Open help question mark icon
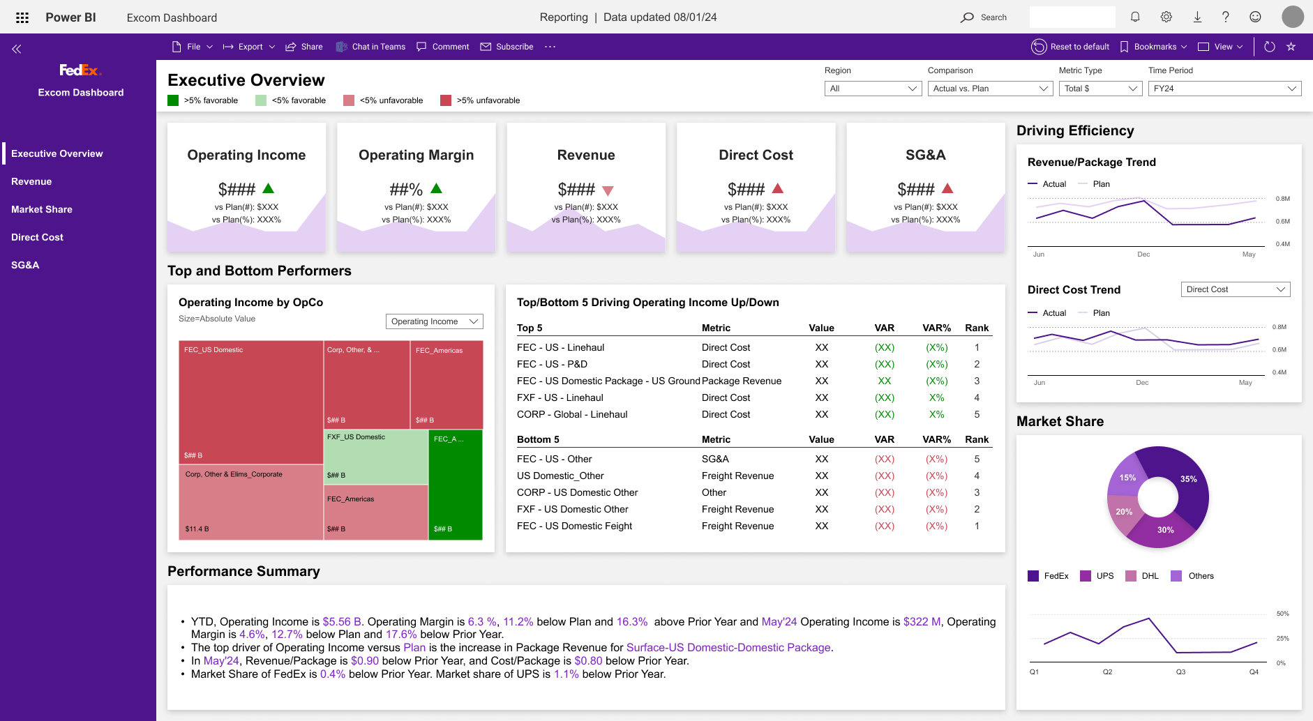This screenshot has width=1313, height=721. tap(1225, 17)
